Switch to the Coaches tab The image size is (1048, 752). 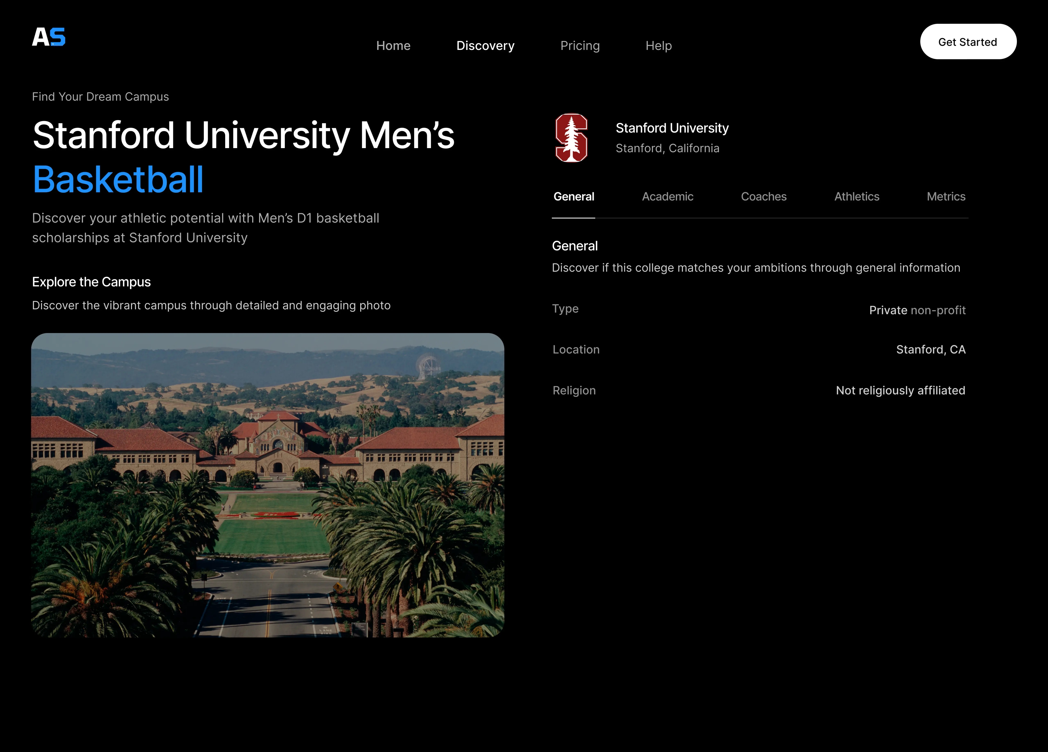tap(763, 197)
